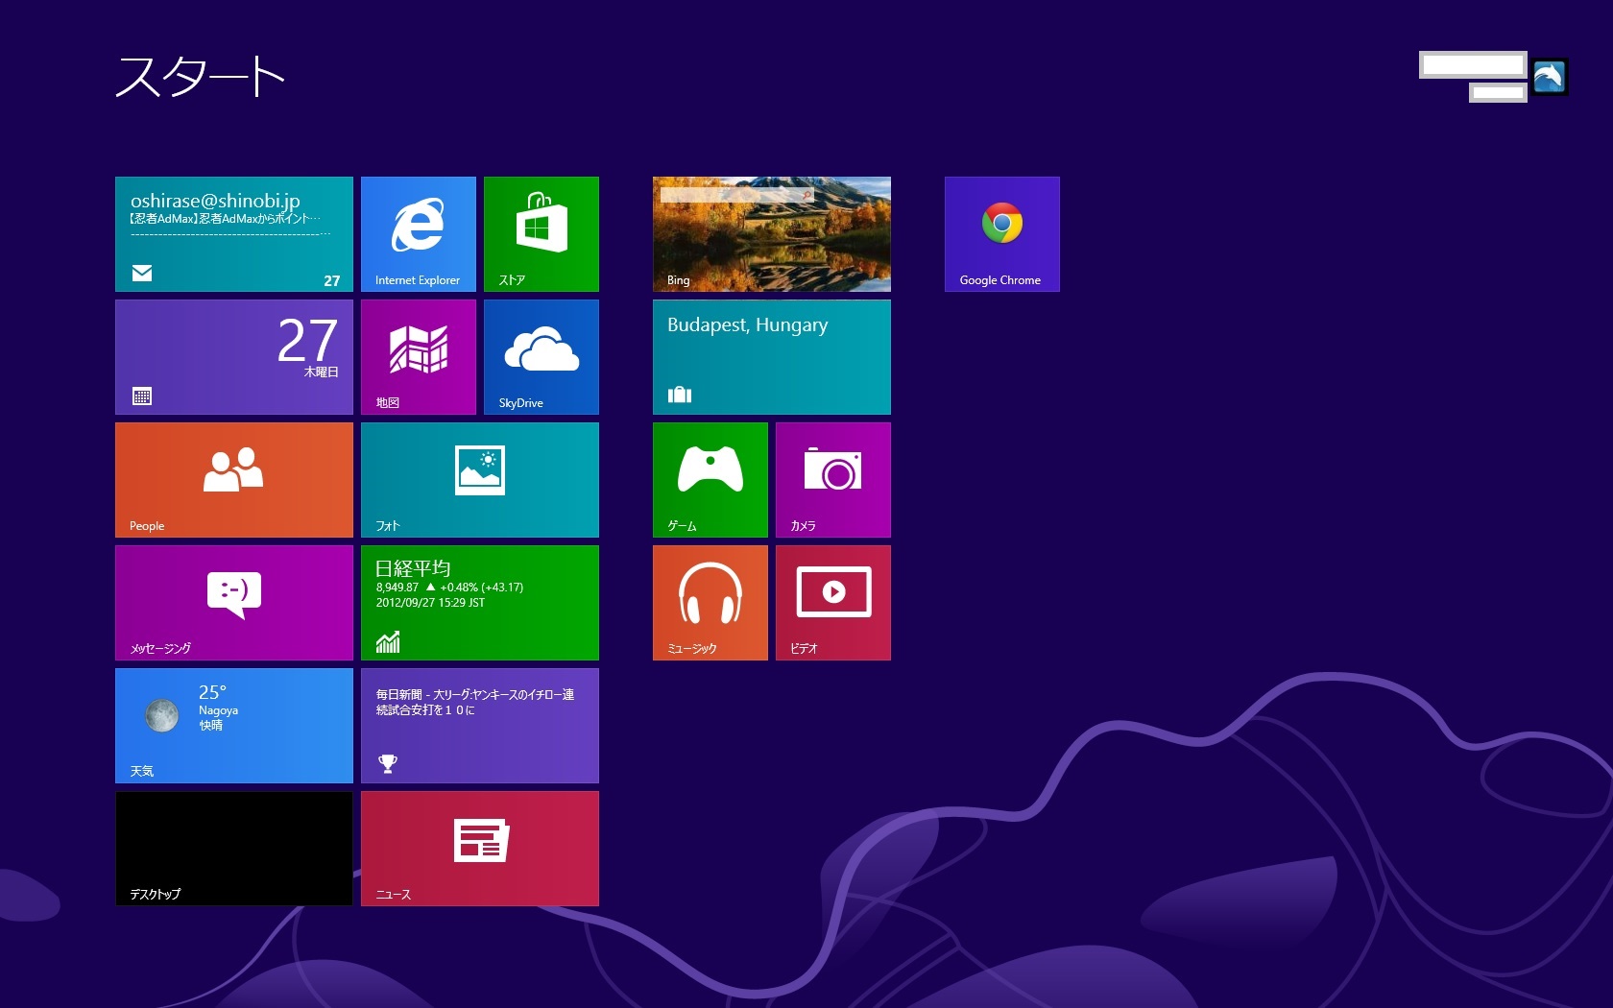Open the Calendar tile showing 27

[234, 357]
